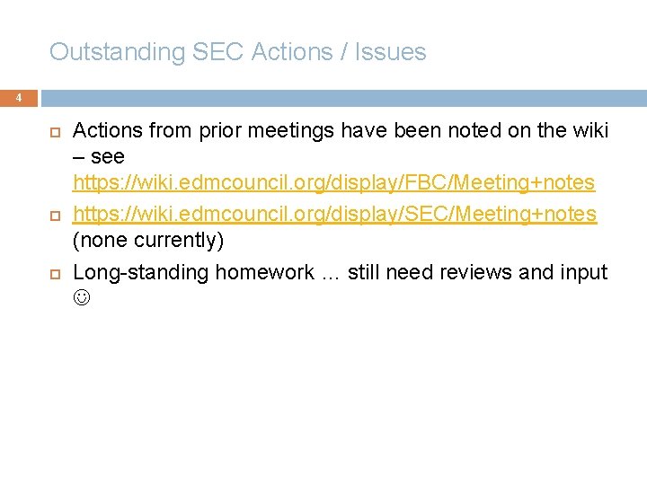The image size is (647, 485).
Task: Click the blue horizontal header bar
Action: 343,97
